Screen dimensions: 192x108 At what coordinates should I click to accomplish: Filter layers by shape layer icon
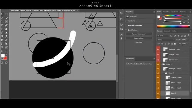181,36
